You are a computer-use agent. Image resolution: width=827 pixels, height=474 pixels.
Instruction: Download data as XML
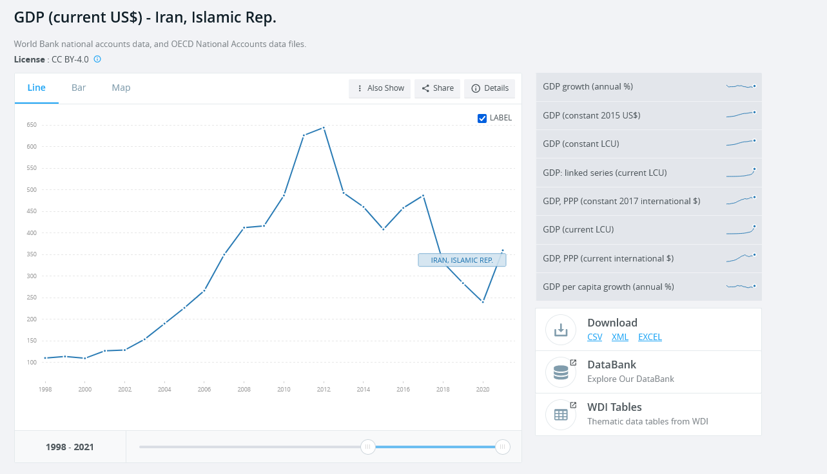[620, 337]
